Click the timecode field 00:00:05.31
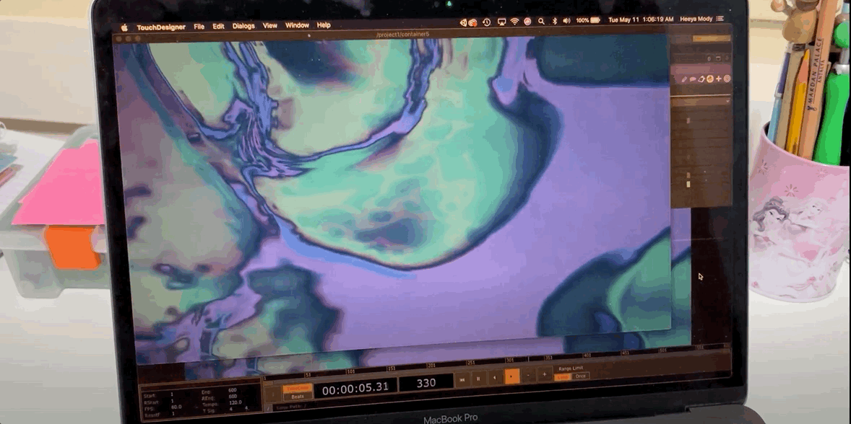The height and width of the screenshot is (424, 851). (355, 387)
